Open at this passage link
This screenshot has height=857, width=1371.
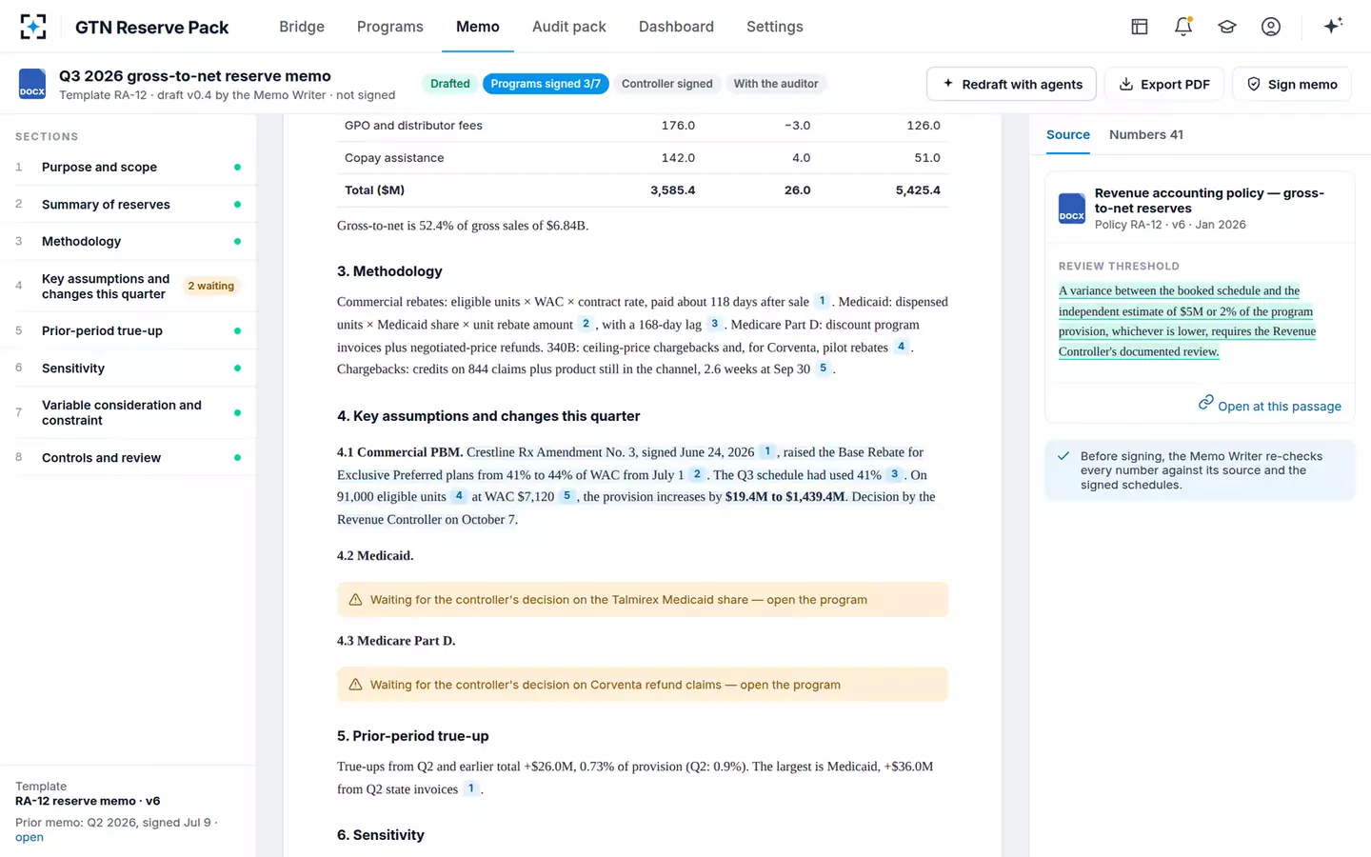[1269, 406]
